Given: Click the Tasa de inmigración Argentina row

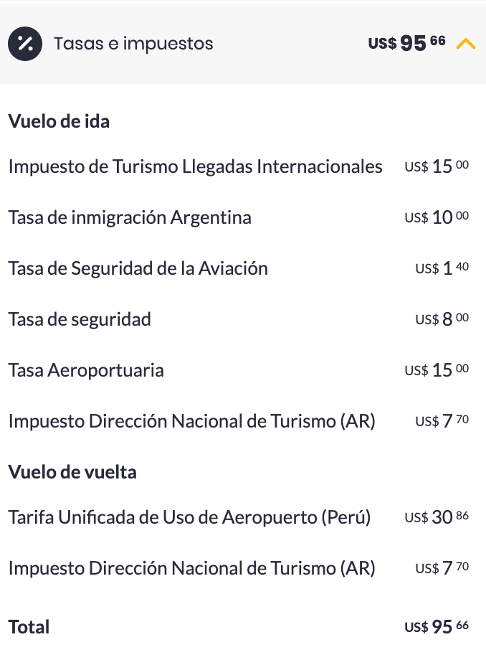Looking at the screenshot, I should coord(130,217).
